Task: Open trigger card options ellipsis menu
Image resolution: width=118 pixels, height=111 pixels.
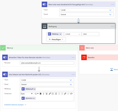Action: pos(113,4)
